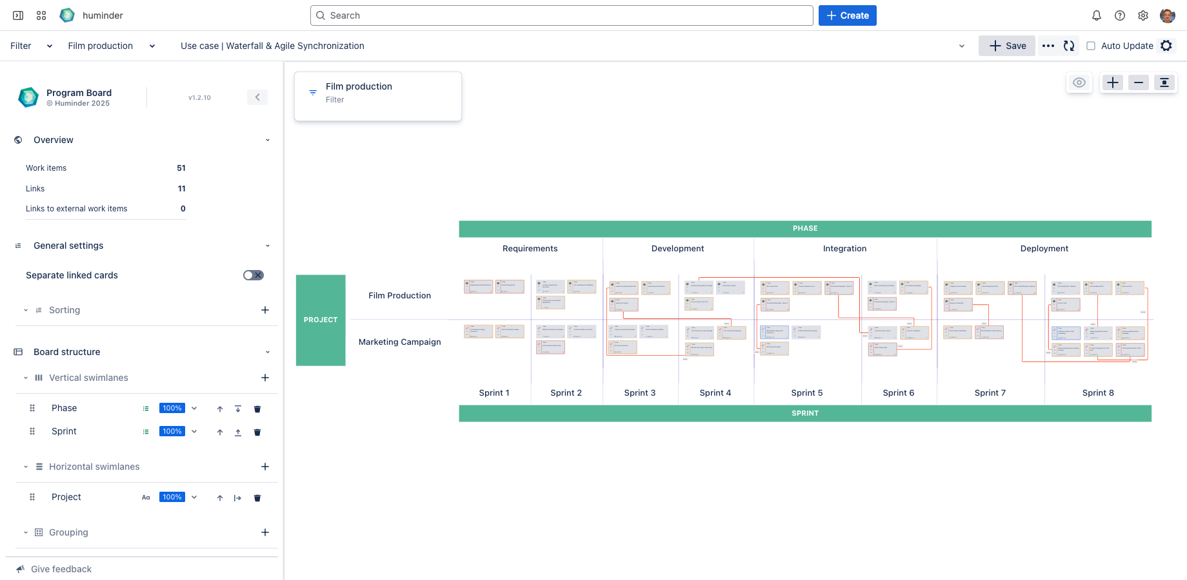Click the Create button

click(847, 15)
